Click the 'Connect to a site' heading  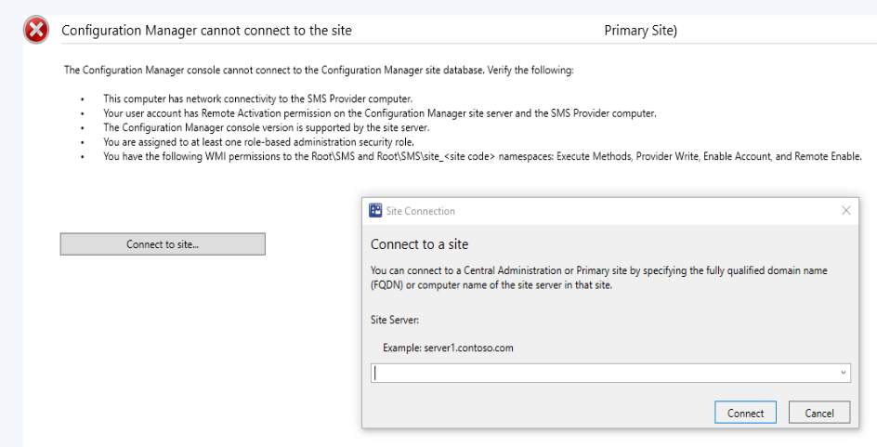pos(419,244)
